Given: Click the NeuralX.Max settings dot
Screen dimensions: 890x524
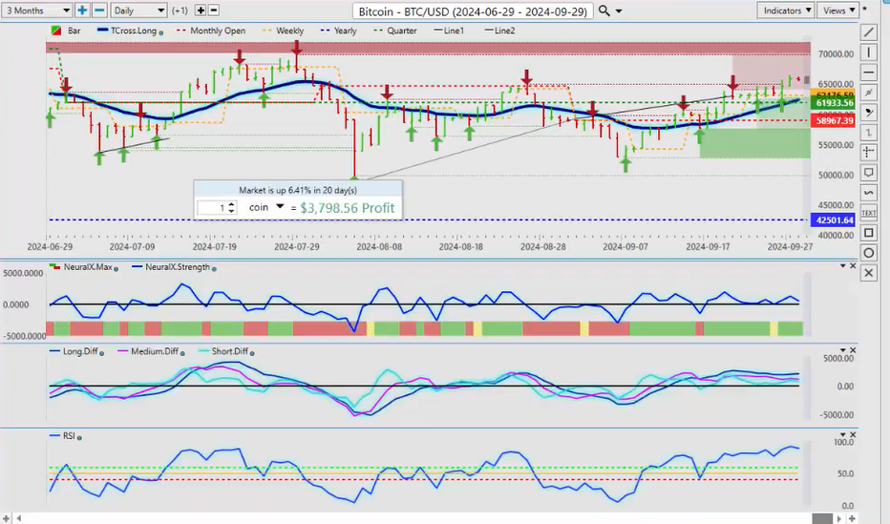Looking at the screenshot, I should click(117, 269).
